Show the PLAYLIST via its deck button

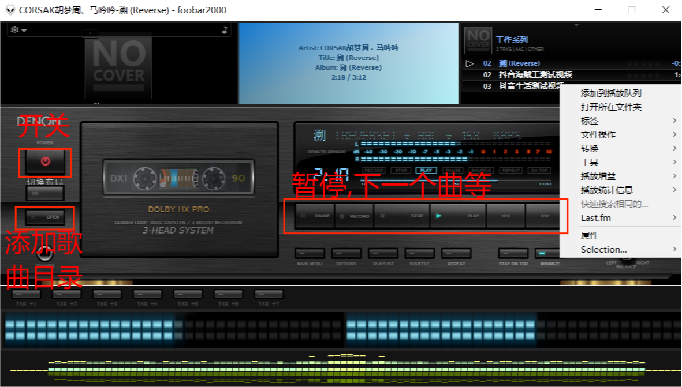point(383,253)
